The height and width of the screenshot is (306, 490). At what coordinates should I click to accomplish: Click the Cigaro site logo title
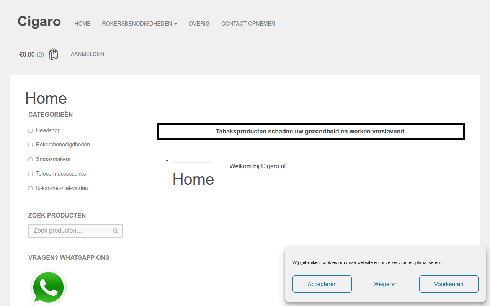click(39, 21)
